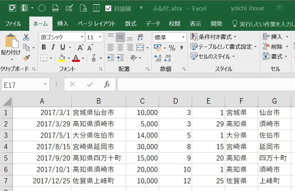Align cell text right
Screen dimensions: 295x191
click(x=130, y=48)
